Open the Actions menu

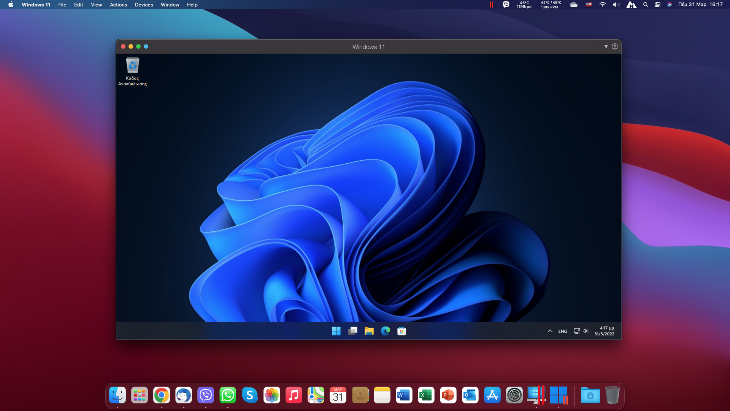118,5
